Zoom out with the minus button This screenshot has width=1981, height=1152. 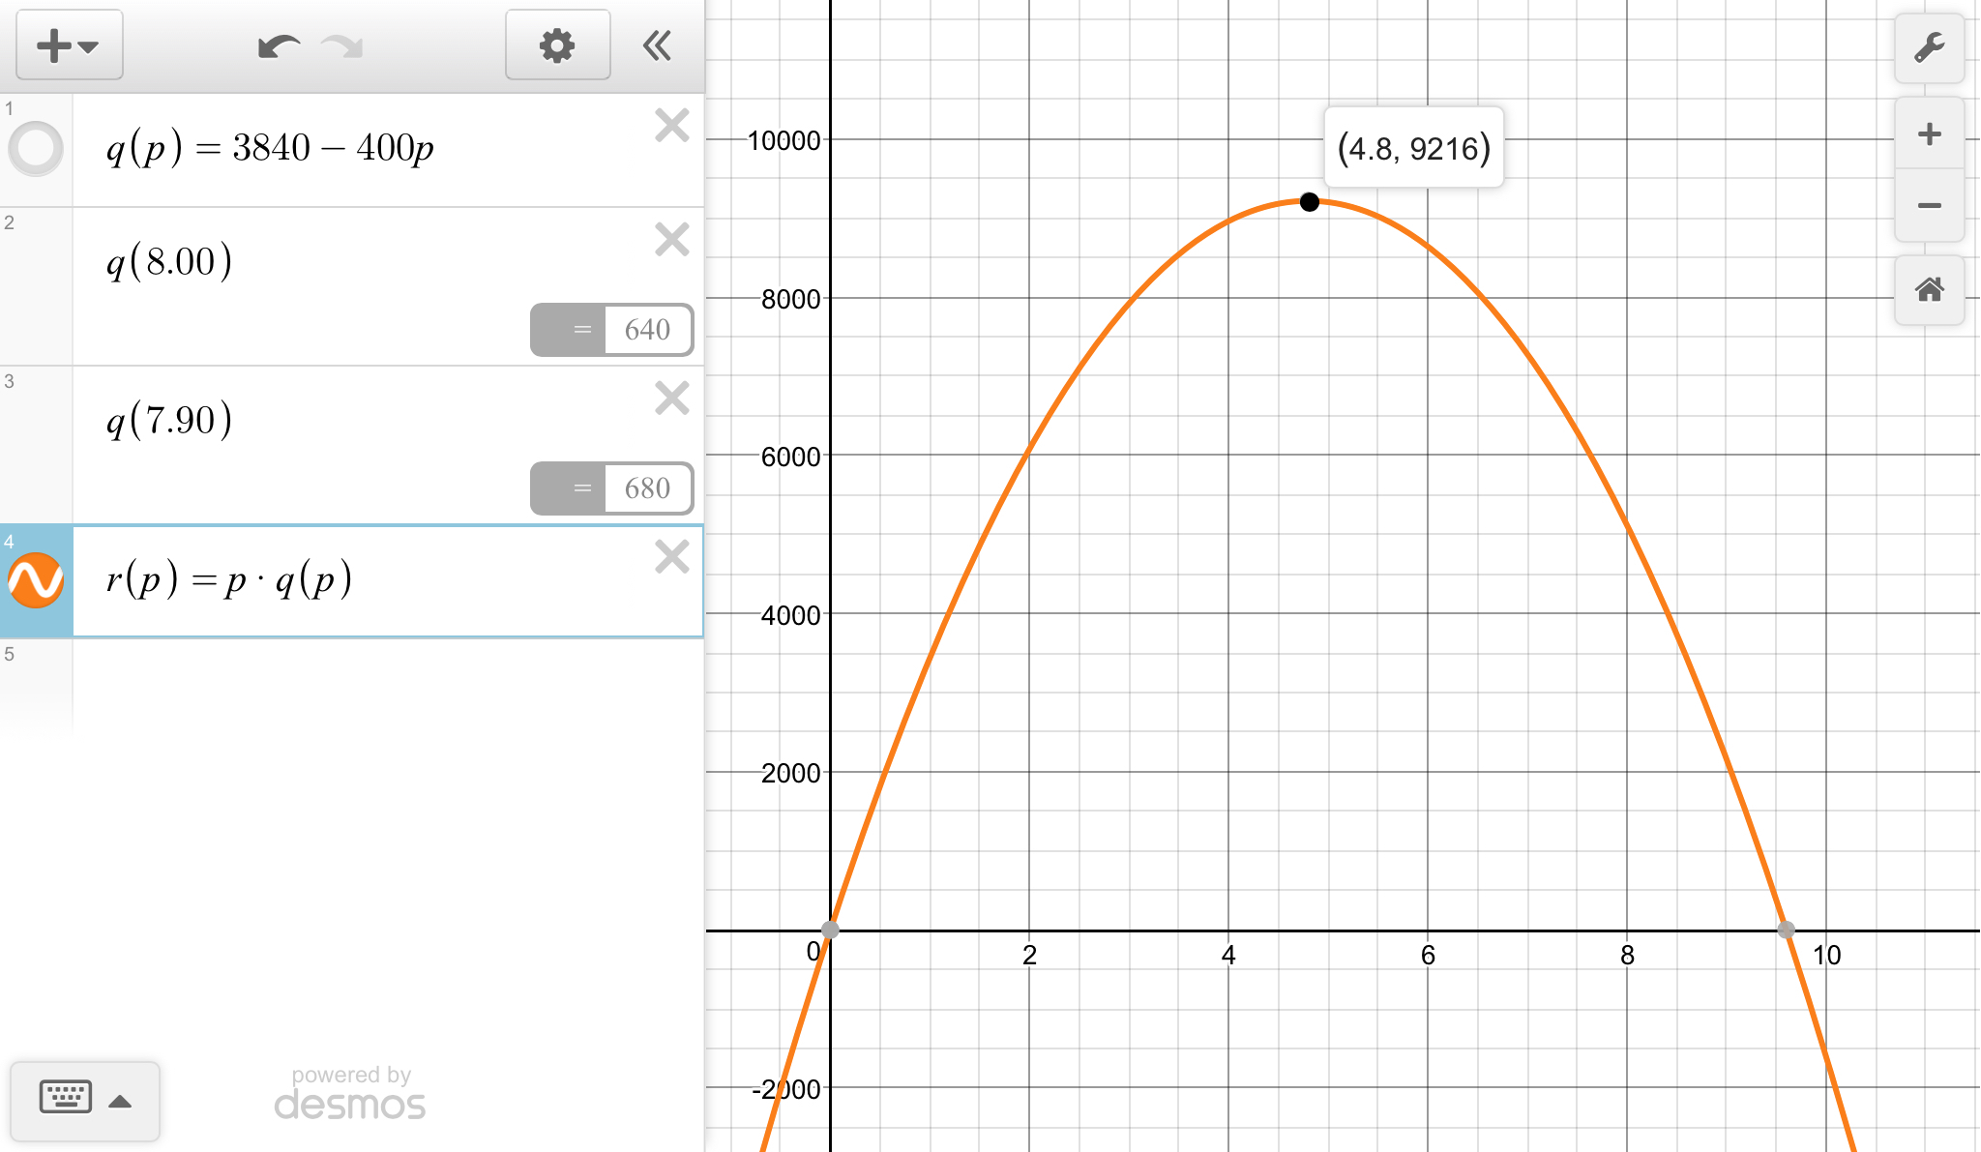[x=1929, y=205]
